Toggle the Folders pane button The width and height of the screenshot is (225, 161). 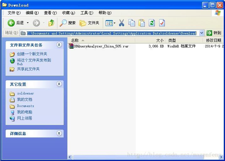pos(89,23)
